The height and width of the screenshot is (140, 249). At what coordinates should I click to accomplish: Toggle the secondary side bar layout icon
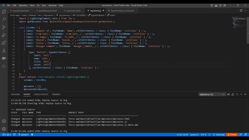point(221,5)
